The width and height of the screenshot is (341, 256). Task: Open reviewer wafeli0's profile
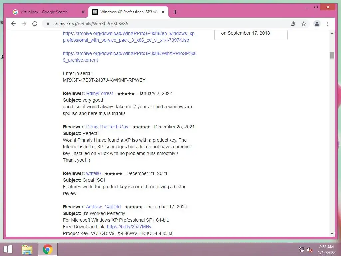tap(93, 173)
